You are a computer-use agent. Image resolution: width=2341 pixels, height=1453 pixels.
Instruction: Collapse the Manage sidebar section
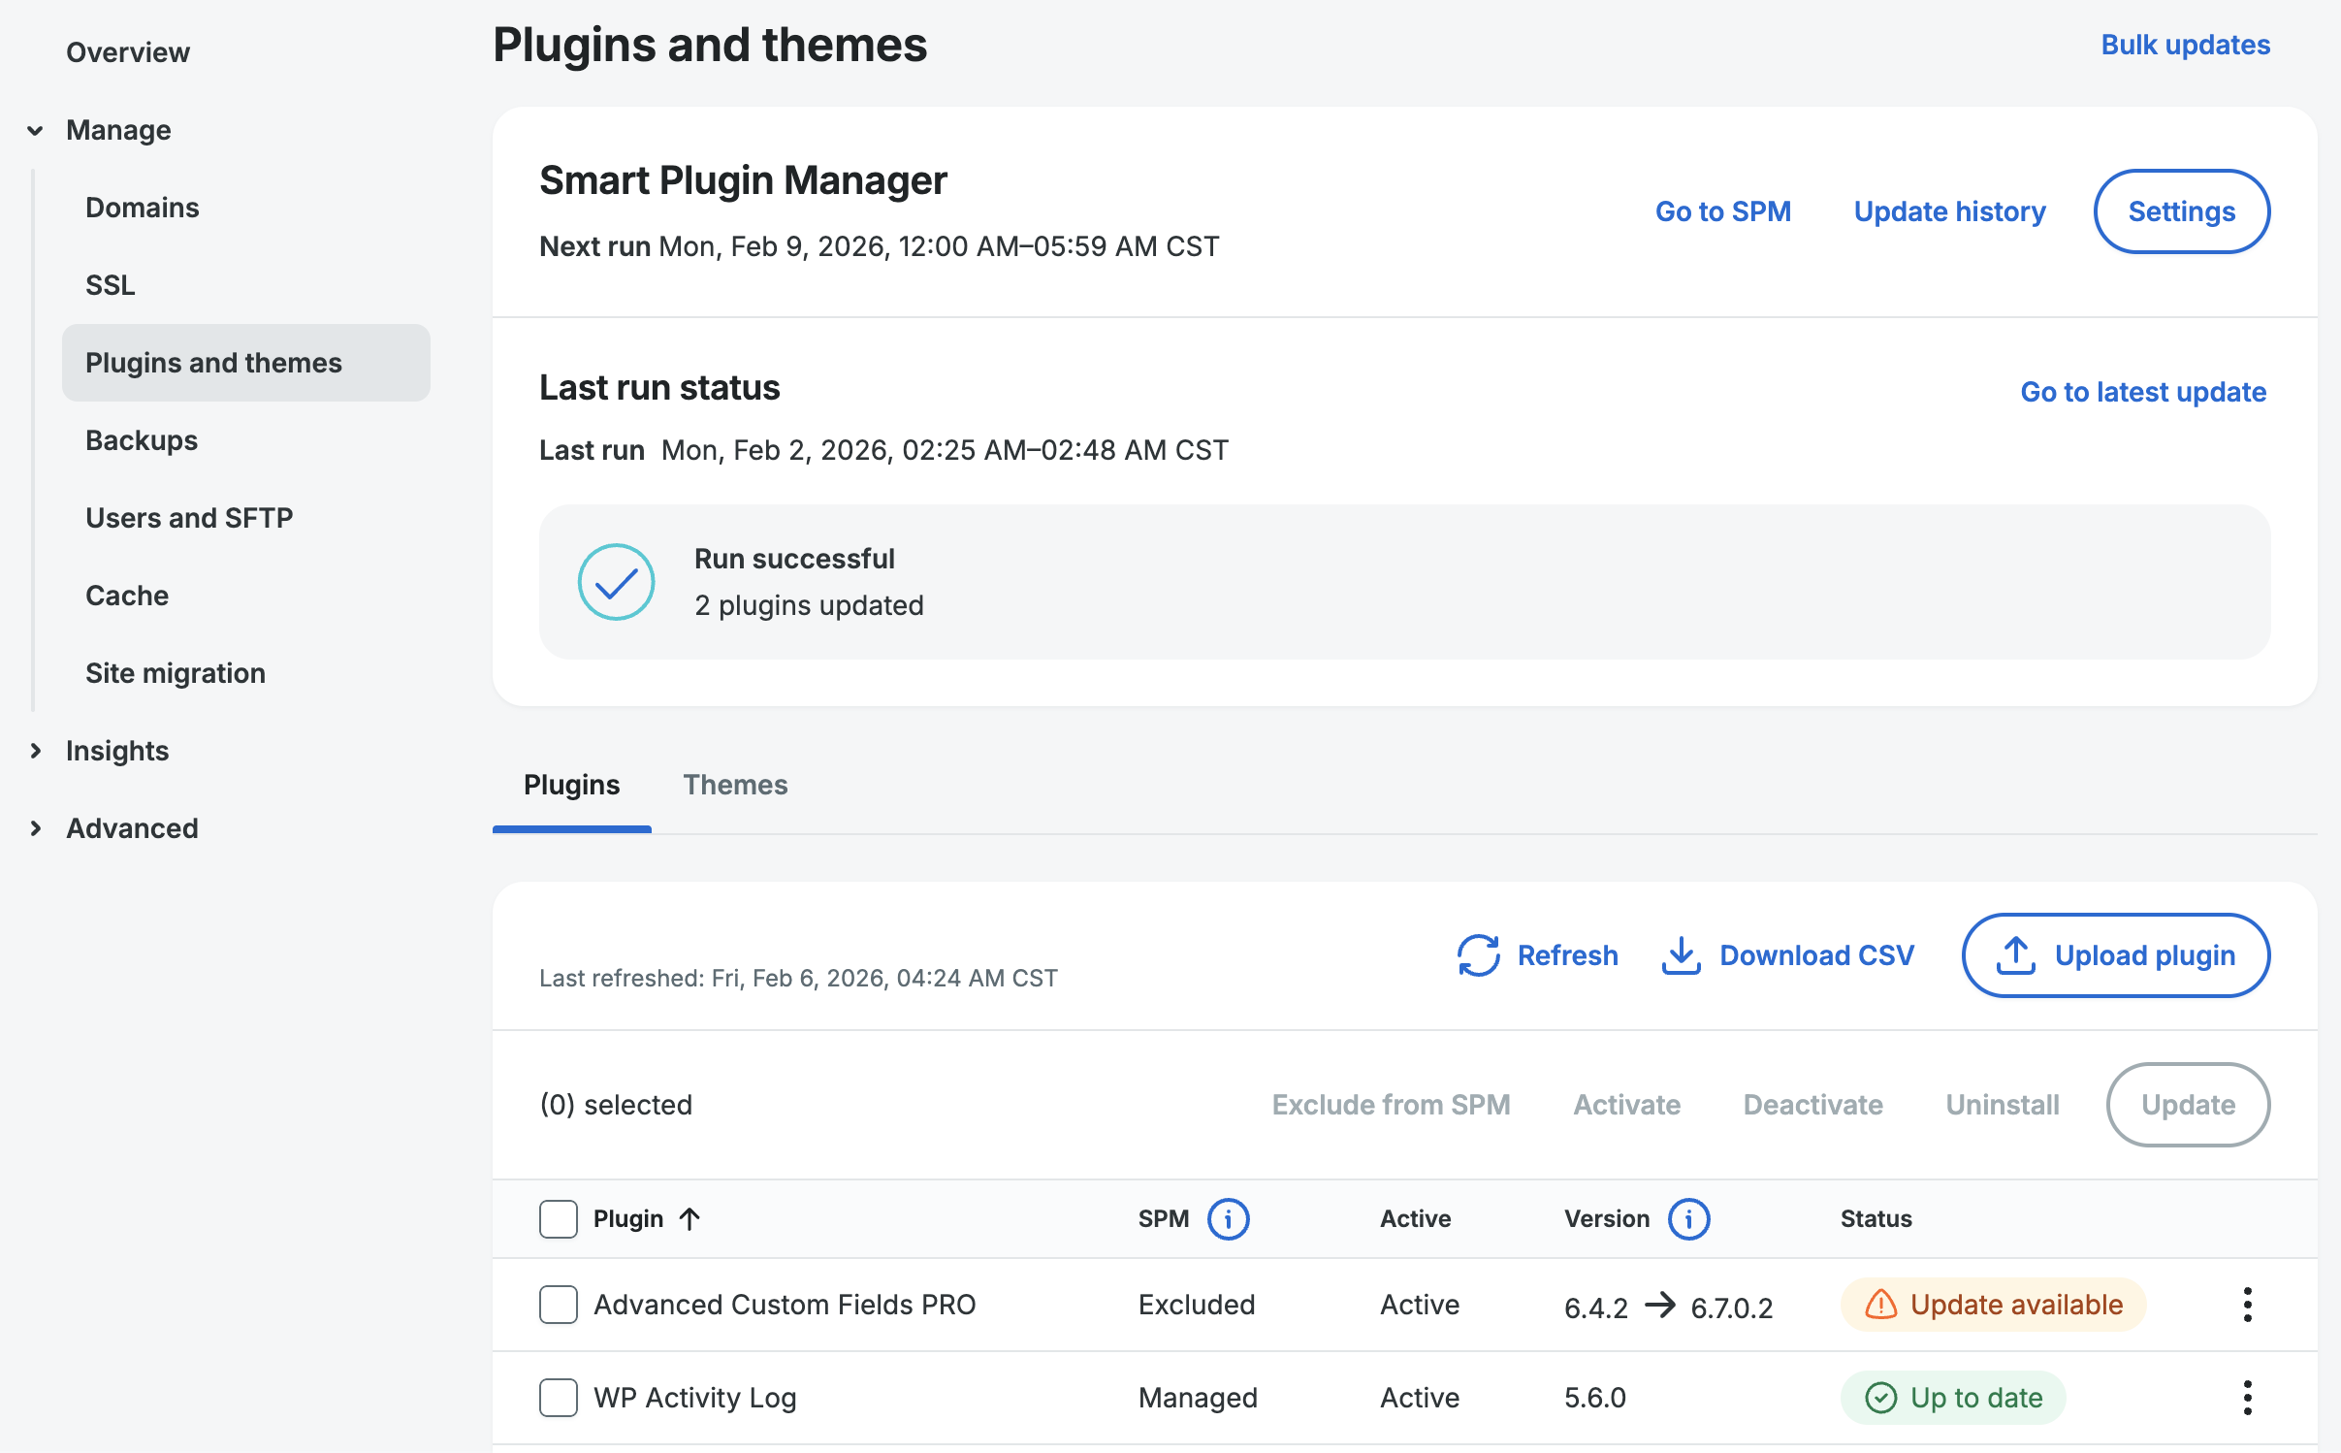[36, 131]
